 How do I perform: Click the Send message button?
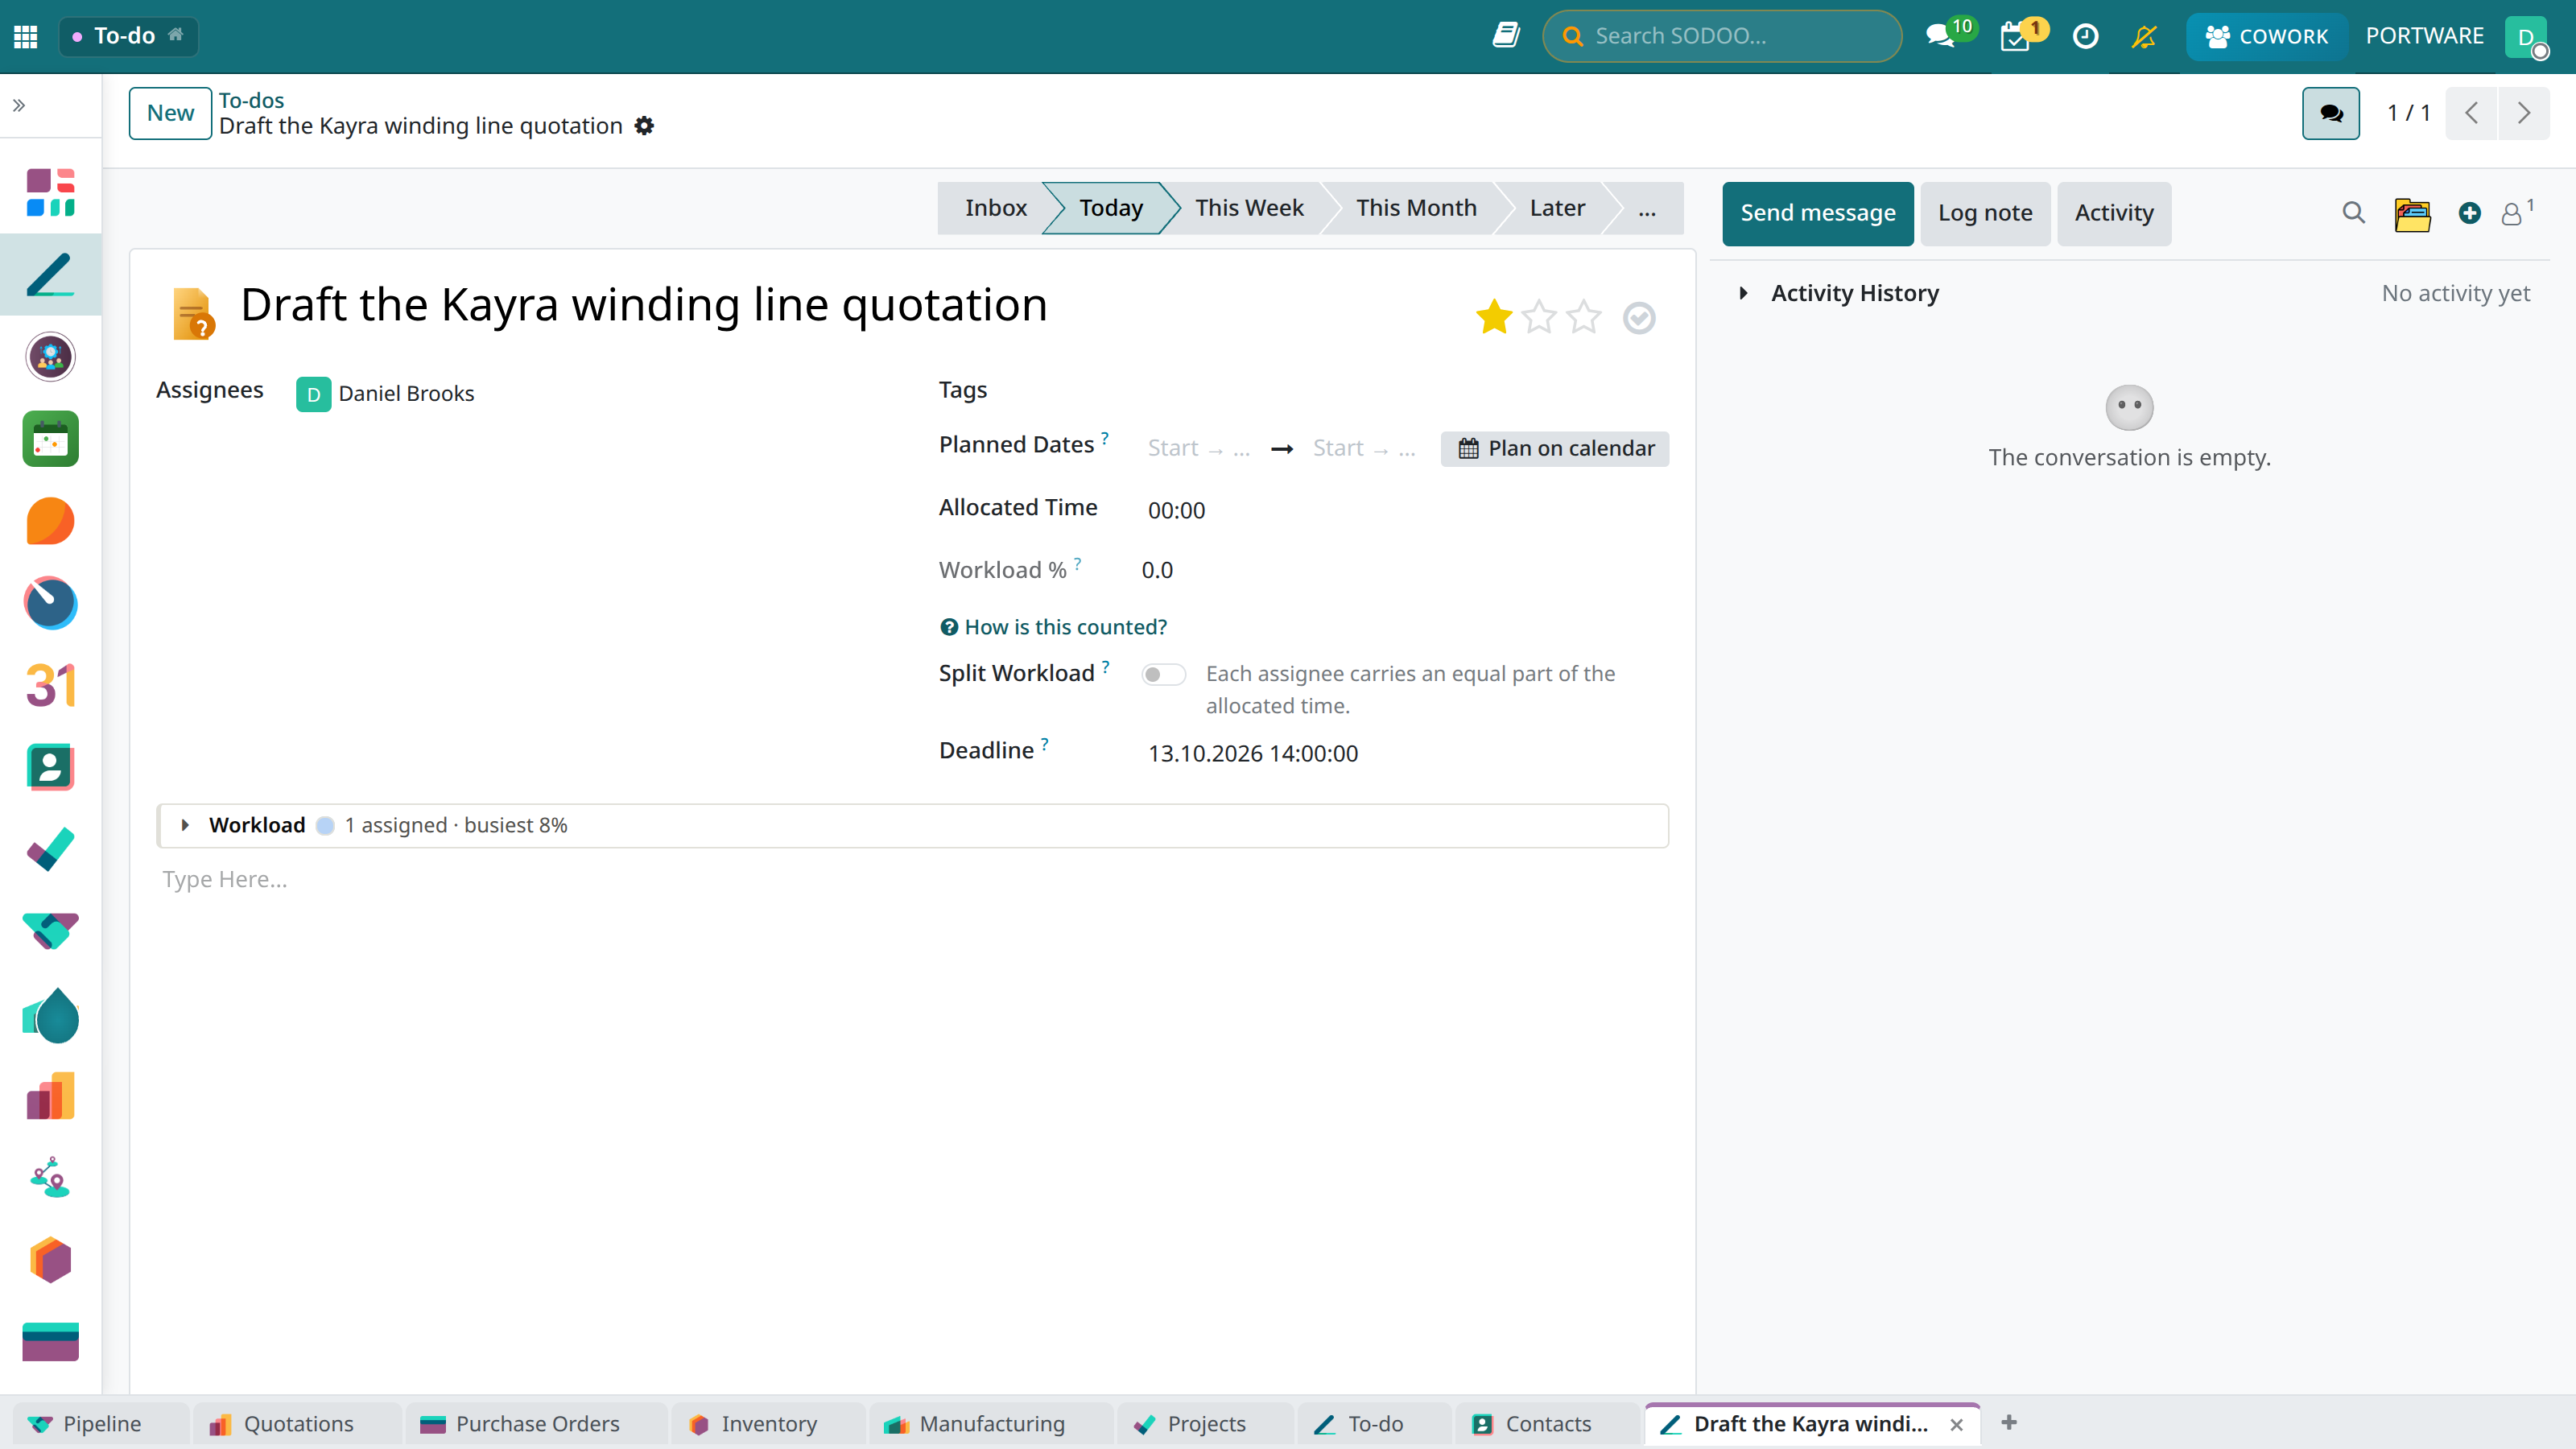click(x=1818, y=213)
